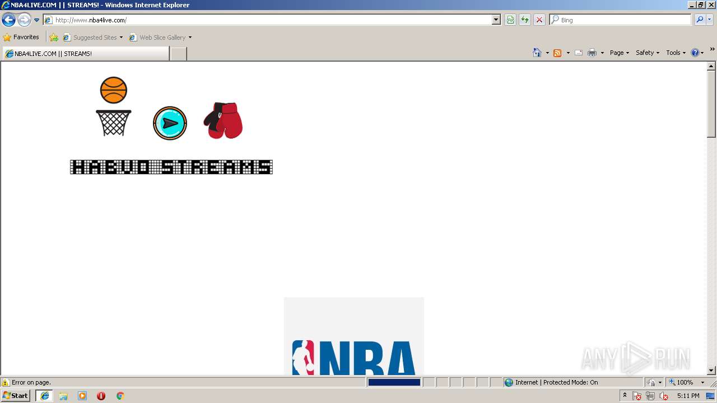Click Internet Explorer taskbar icon
Viewport: 717px width, 403px height.
coord(45,396)
